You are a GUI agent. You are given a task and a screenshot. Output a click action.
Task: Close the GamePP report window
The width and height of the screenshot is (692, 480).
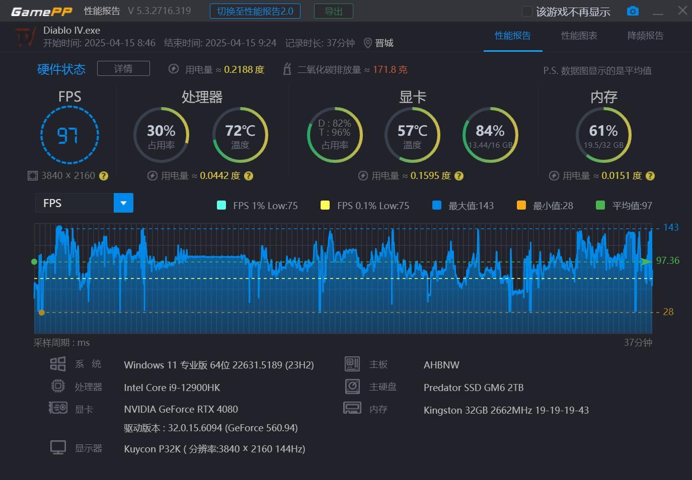point(682,11)
